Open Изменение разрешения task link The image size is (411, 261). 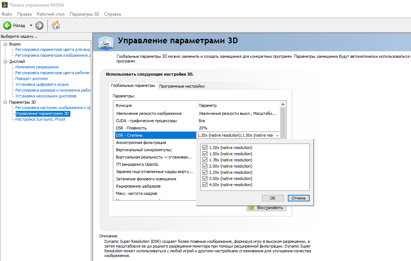(x=37, y=67)
